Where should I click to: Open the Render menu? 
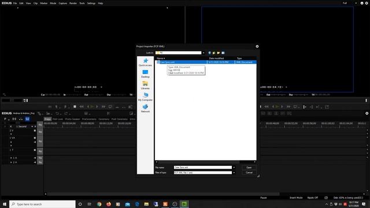tap(73, 3)
